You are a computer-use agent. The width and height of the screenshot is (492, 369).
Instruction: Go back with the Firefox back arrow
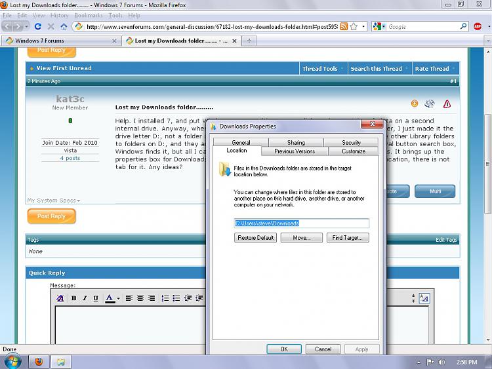pyautogui.click(x=8, y=27)
